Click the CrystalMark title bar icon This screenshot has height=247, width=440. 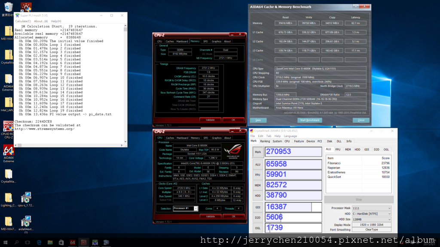pyautogui.click(x=251, y=131)
